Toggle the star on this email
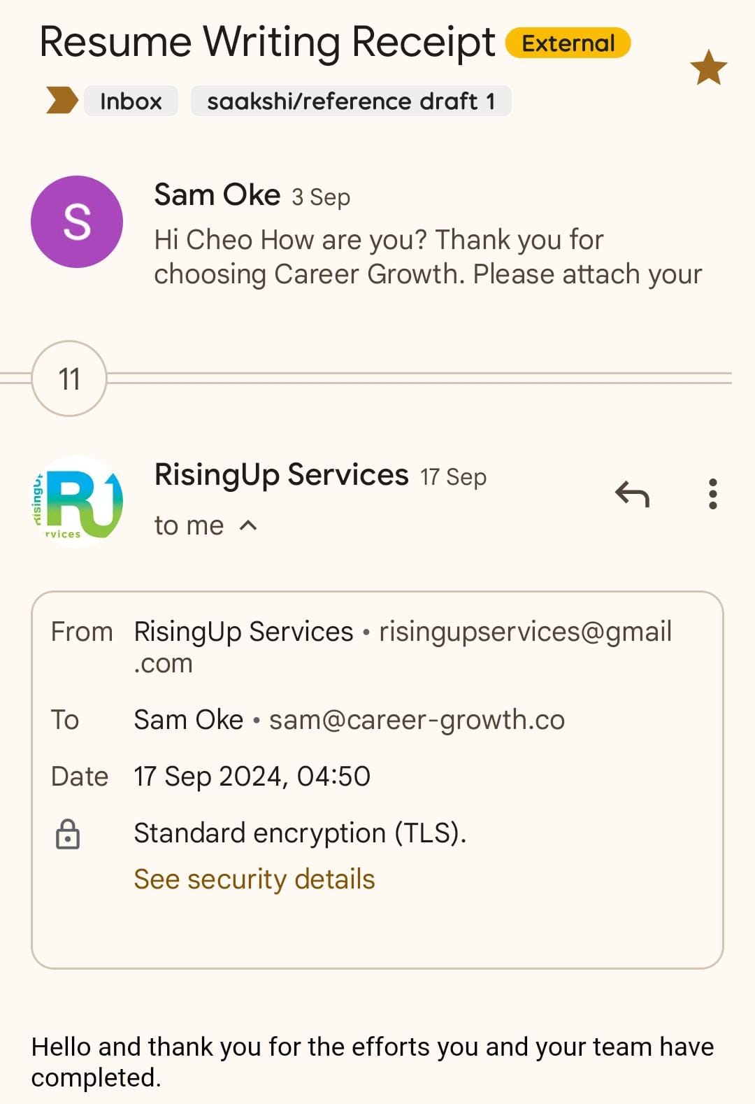Viewport: 755px width, 1104px height. tap(708, 68)
